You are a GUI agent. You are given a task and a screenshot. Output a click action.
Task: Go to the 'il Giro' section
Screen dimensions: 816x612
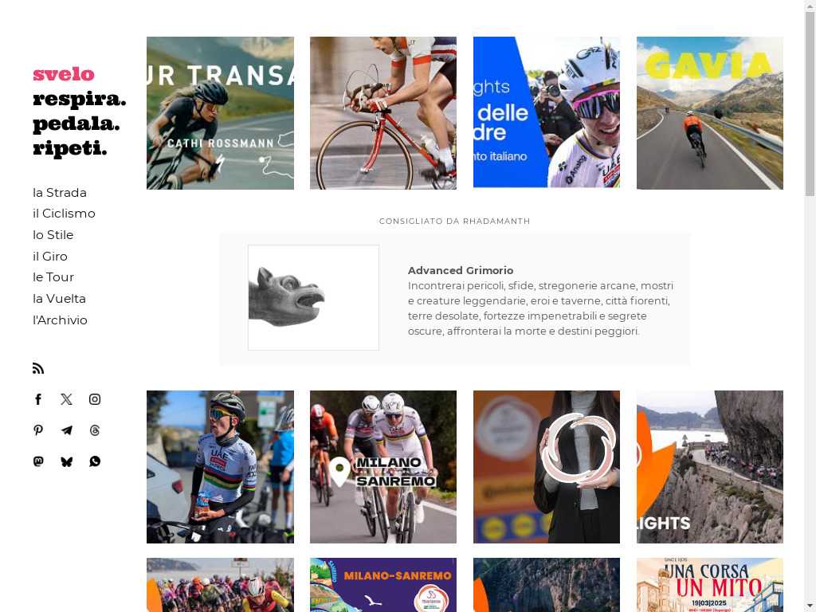tap(50, 256)
